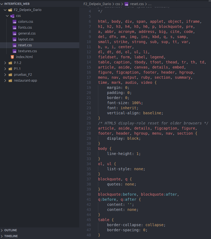Click the CSS icon in the breadcrumb

pyautogui.click(x=126, y=4)
